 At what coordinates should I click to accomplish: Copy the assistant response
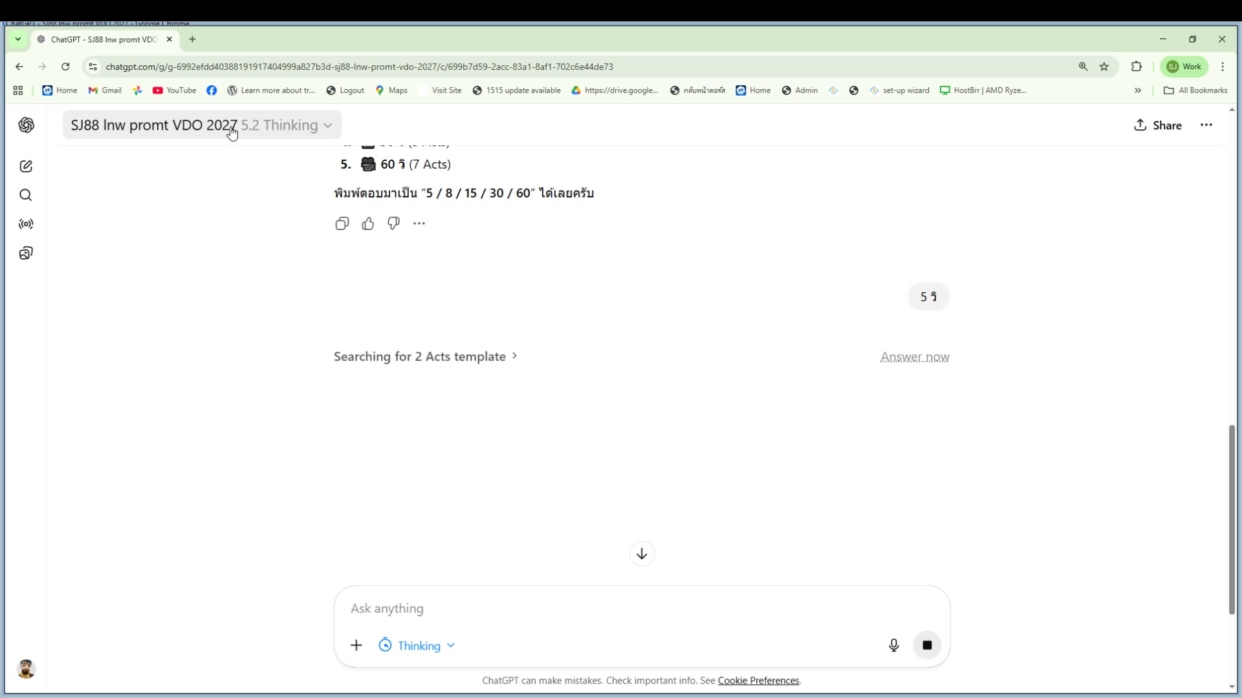(x=342, y=224)
